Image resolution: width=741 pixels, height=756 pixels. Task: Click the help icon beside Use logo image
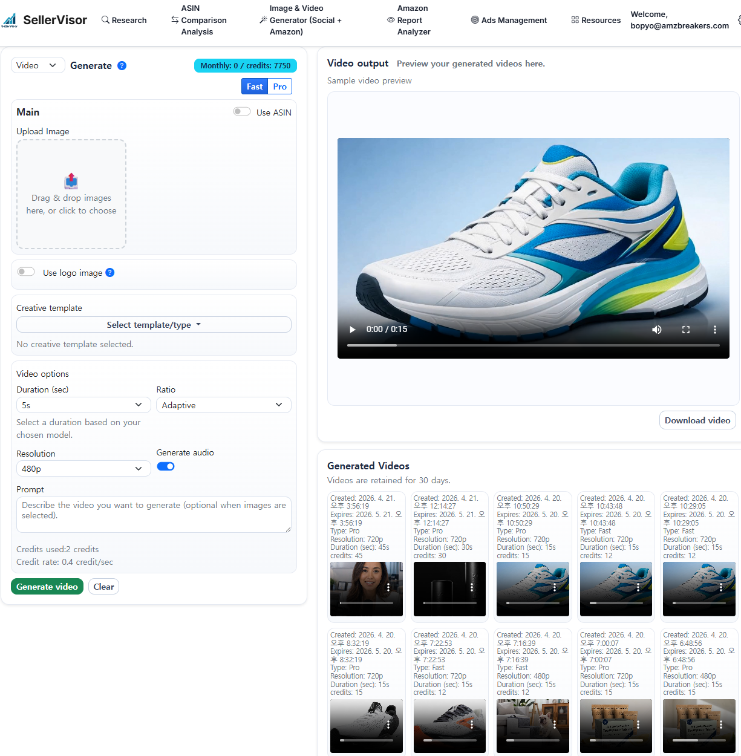click(110, 273)
